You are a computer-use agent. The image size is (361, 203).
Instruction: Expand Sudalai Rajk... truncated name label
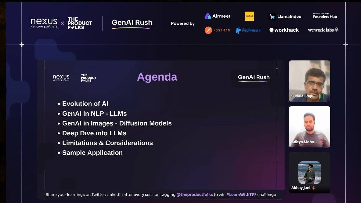tap(304, 96)
